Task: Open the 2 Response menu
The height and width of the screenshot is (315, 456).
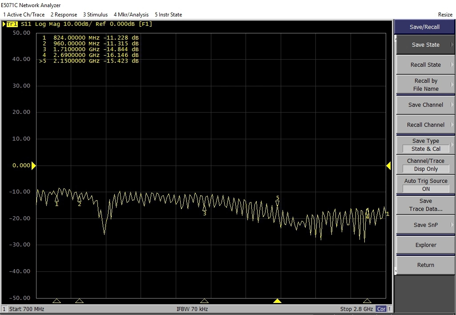Action: pos(64,15)
